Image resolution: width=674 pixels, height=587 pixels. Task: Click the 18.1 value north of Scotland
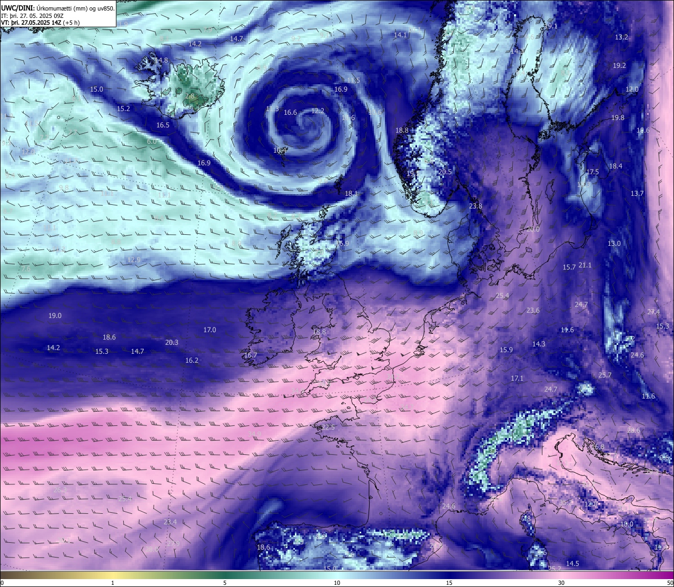point(351,194)
